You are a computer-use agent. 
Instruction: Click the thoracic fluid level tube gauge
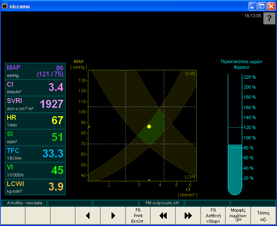(x=235, y=135)
